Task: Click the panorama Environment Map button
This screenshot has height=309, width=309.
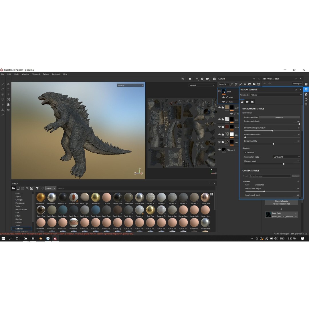Action: point(280,117)
